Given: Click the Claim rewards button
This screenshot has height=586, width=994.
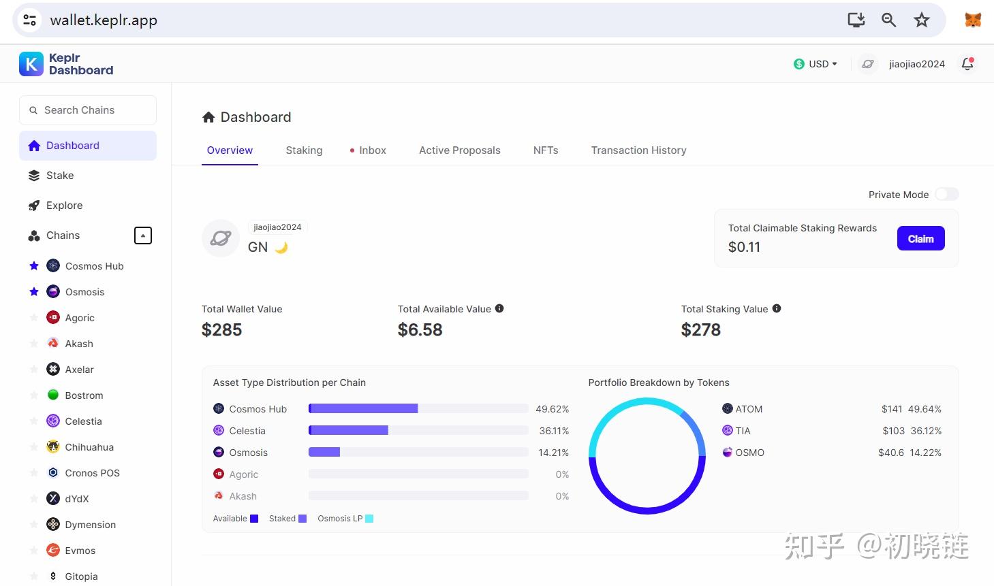Looking at the screenshot, I should (x=920, y=238).
